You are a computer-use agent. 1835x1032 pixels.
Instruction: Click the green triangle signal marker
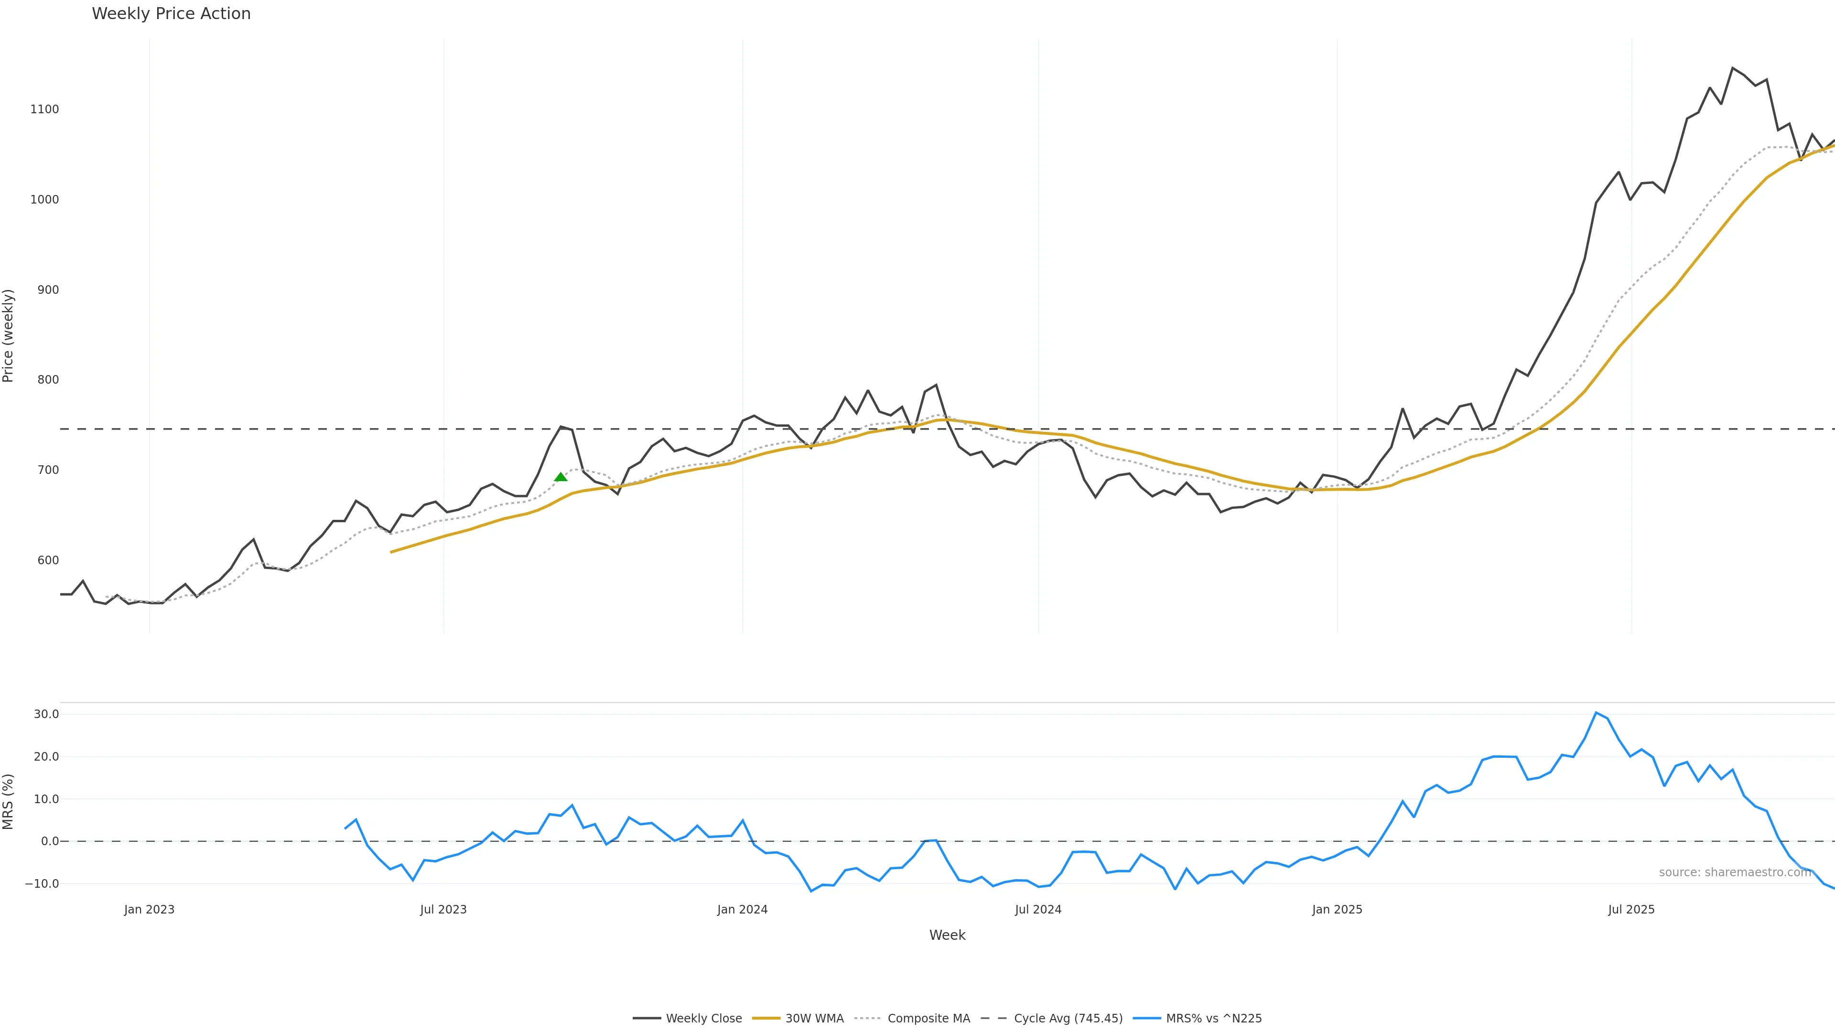[x=561, y=476]
